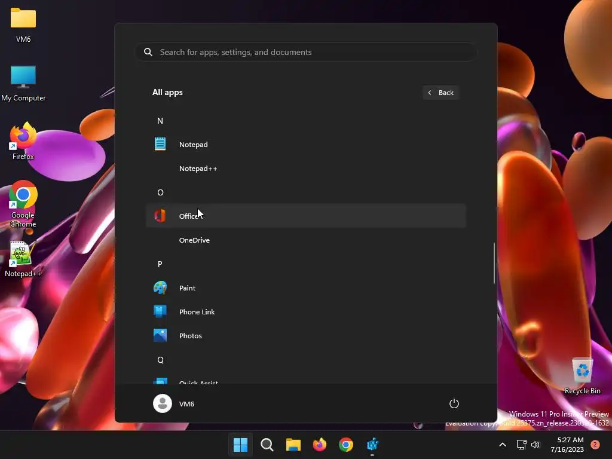
Task: Click the Paint label text
Action: point(187,287)
